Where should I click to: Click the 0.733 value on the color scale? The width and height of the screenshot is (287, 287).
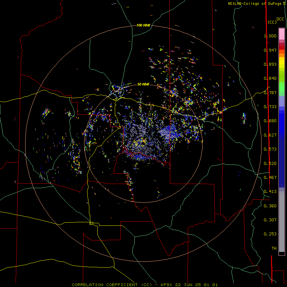tap(270, 107)
